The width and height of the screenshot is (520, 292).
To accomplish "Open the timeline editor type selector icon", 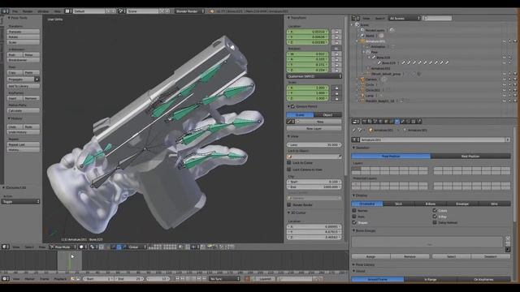I will [x=6, y=279].
